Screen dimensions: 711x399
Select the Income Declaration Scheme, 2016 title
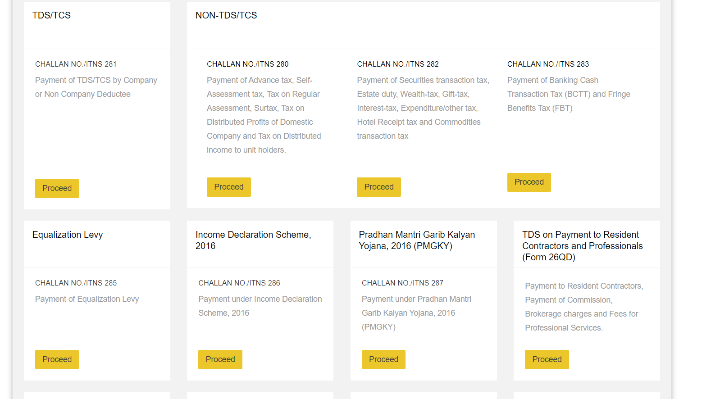(x=253, y=240)
